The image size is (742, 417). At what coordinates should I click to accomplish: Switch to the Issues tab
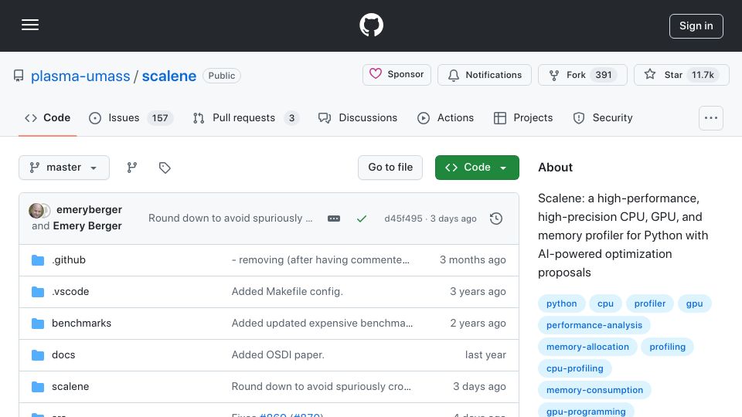coord(131,117)
